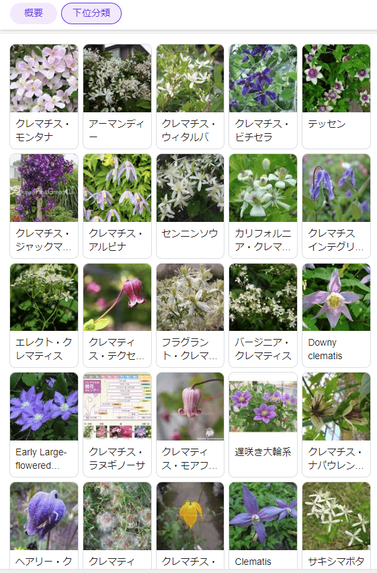Select the バージニア・クレマティス card
The image size is (377, 573).
click(263, 315)
